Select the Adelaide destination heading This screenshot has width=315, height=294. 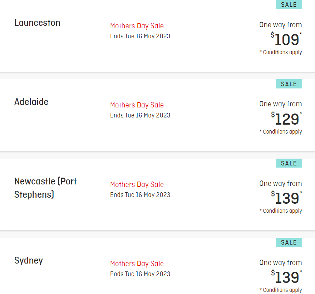click(31, 102)
